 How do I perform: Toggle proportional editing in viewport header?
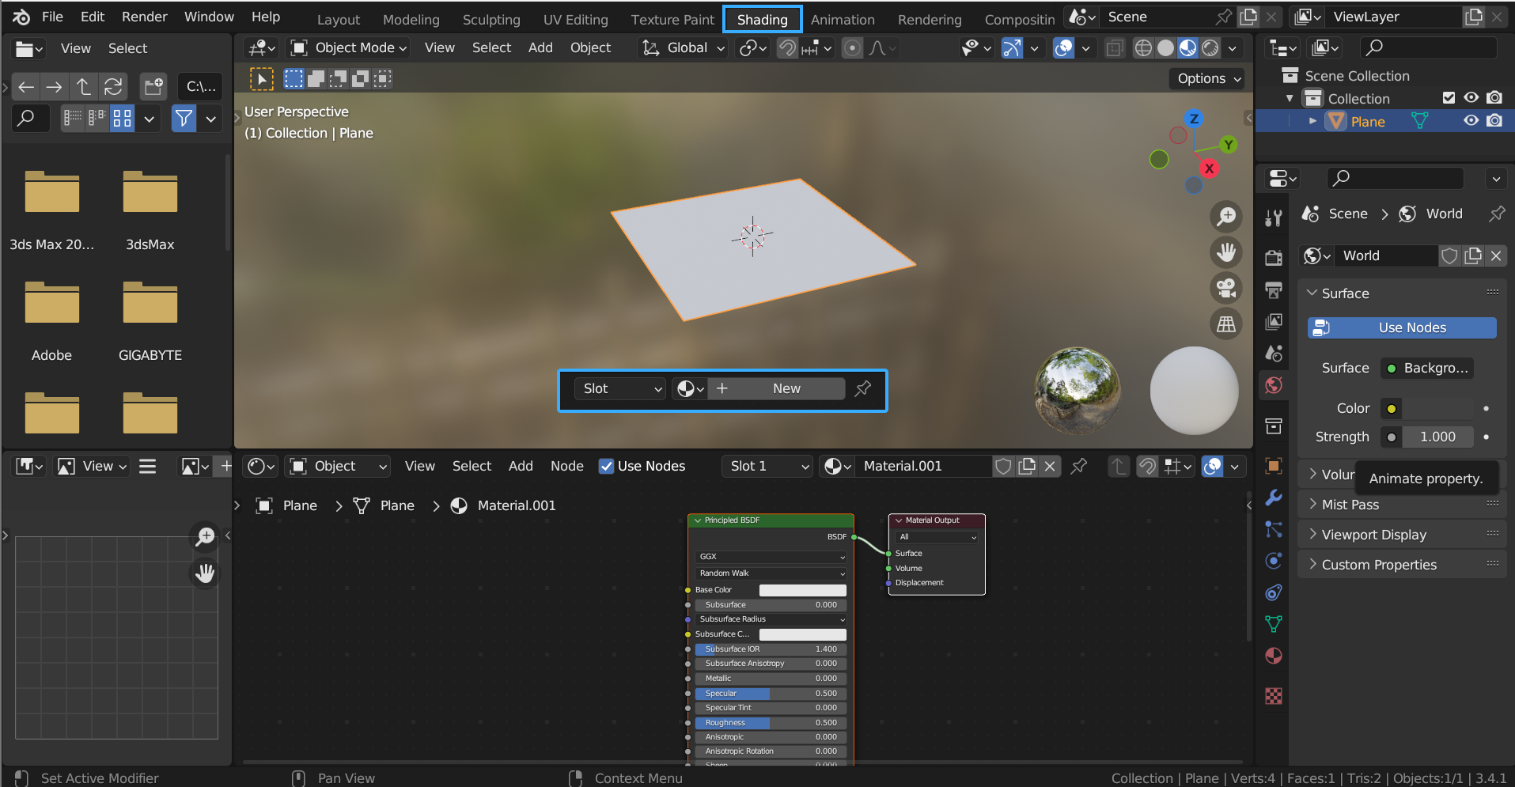coord(852,48)
